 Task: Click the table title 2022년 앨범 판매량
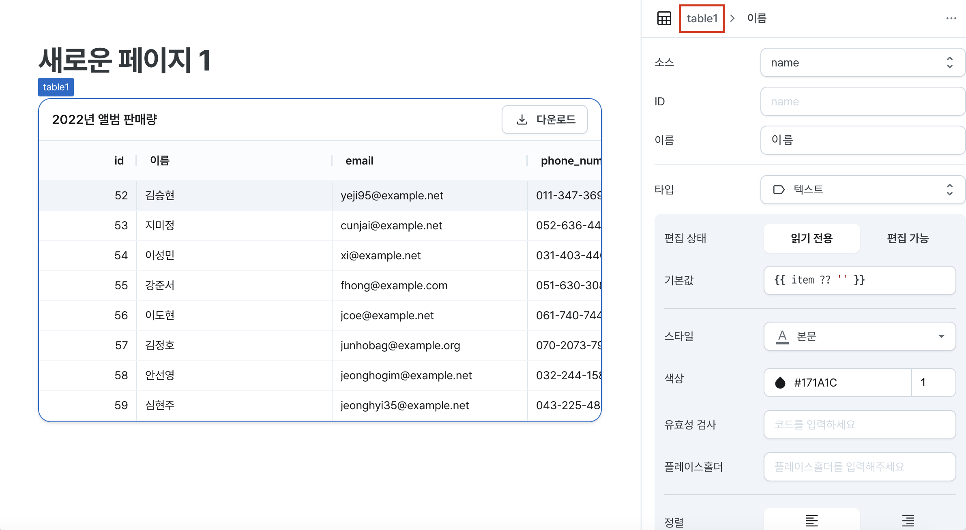104,120
